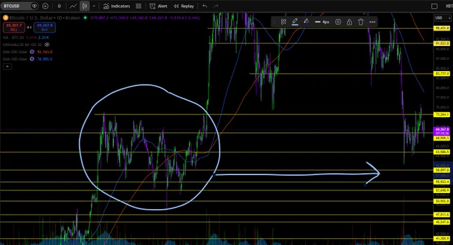Switch to the line chart style icon

(x=73, y=6)
